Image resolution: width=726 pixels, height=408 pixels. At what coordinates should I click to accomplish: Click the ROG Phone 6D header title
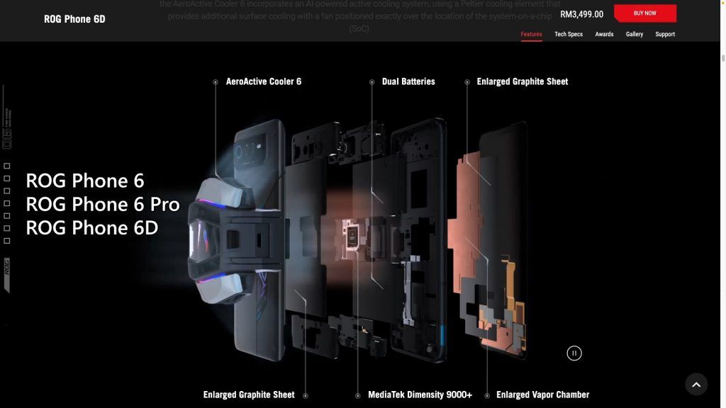(74, 19)
